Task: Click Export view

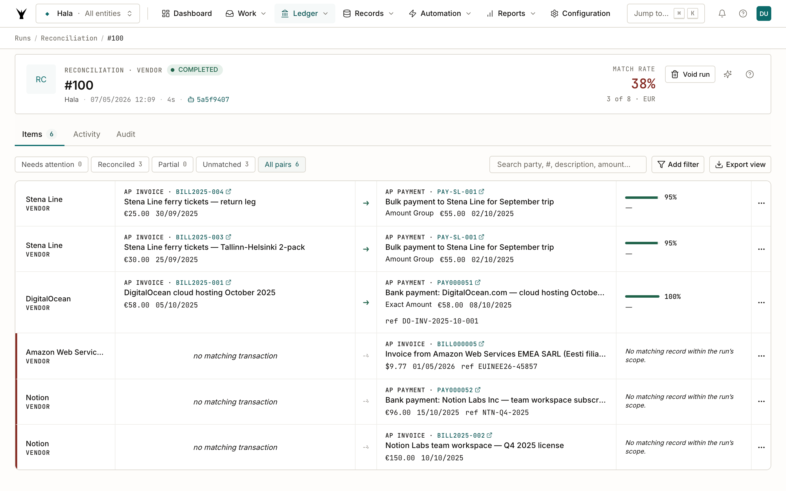Action: pos(740,164)
